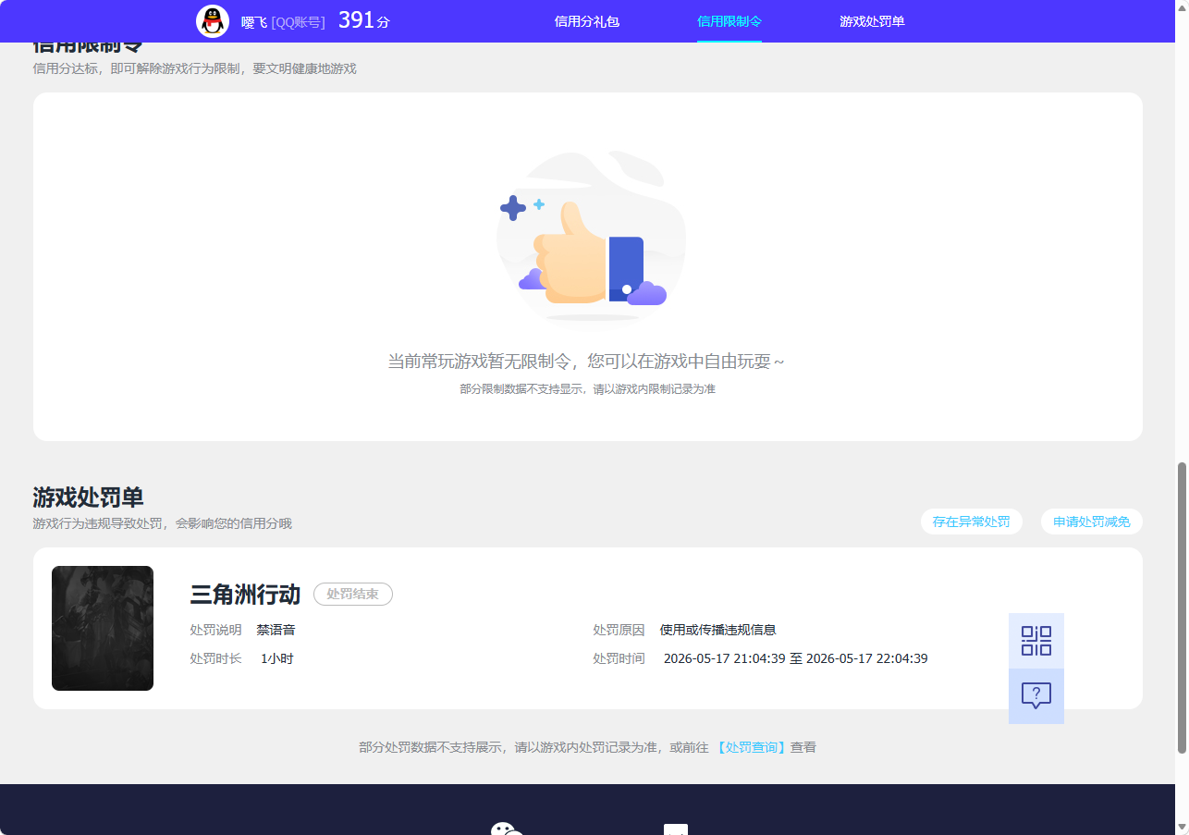Select the 信用限制令 tab
Screen dimensions: 1189x835
coord(729,21)
